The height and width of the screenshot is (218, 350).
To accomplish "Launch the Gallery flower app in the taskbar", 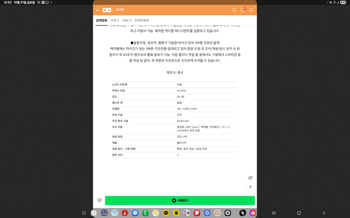I will 253,213.
